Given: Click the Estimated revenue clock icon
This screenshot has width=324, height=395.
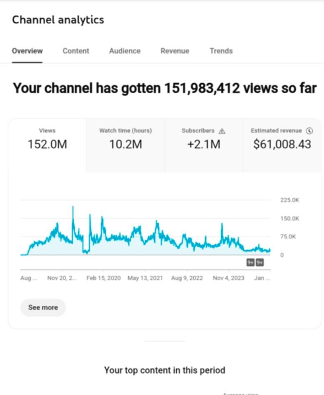Looking at the screenshot, I should (310, 131).
